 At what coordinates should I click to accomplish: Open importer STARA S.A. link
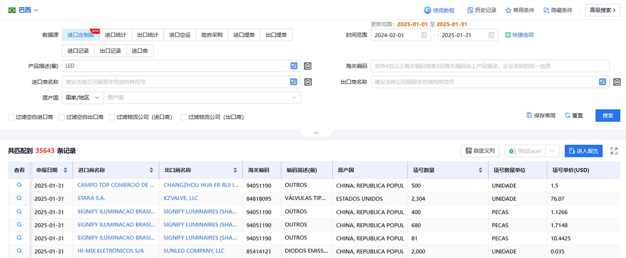click(x=92, y=199)
